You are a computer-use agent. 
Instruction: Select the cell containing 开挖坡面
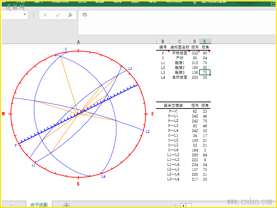[x=179, y=53]
